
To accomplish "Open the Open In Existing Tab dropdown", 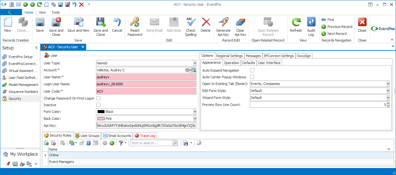I will 388,84.
